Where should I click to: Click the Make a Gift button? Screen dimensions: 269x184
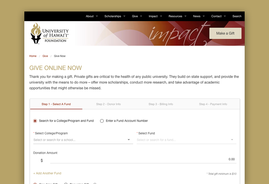(225, 33)
